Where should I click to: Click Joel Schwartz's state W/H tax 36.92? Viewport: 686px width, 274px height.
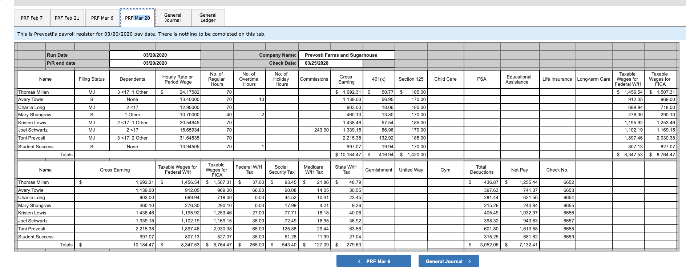pos(346,221)
